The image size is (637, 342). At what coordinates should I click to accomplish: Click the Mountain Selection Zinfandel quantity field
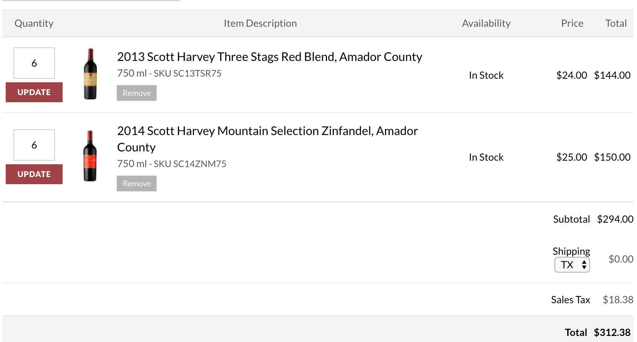click(x=34, y=145)
